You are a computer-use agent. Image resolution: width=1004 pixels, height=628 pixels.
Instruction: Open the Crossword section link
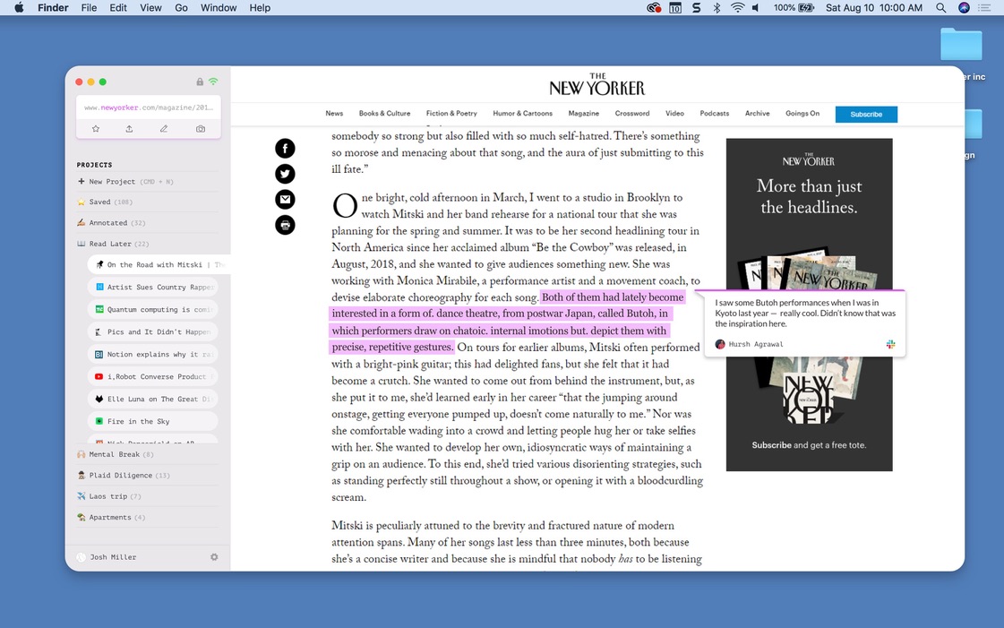click(632, 113)
